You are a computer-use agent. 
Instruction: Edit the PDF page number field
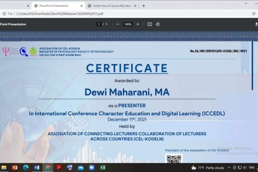[99, 24]
